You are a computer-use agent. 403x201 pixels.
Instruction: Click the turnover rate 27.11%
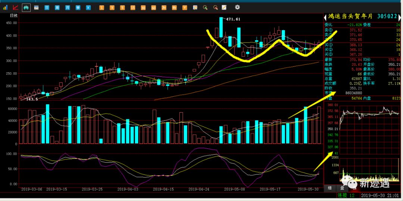(394, 84)
